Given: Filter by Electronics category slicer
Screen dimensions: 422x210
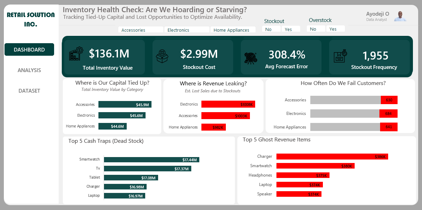Looking at the screenshot, I should (x=187, y=30).
